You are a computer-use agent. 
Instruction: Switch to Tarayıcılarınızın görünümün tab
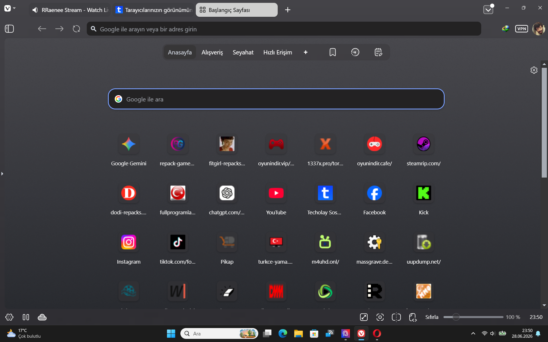154,10
